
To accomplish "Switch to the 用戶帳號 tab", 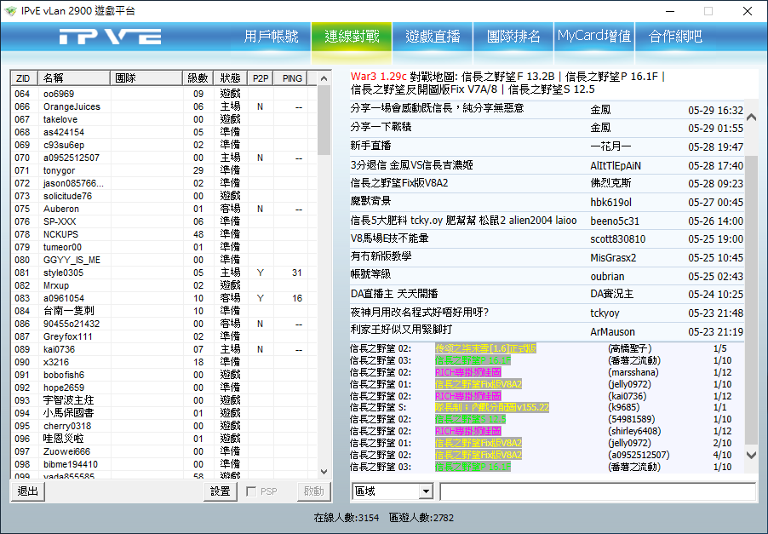I will tap(271, 37).
